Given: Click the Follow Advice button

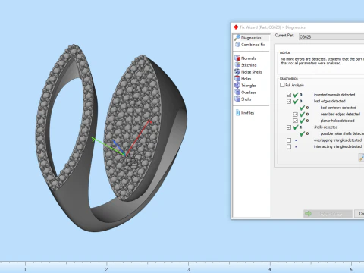Looking at the screenshot, I should coord(328,214).
